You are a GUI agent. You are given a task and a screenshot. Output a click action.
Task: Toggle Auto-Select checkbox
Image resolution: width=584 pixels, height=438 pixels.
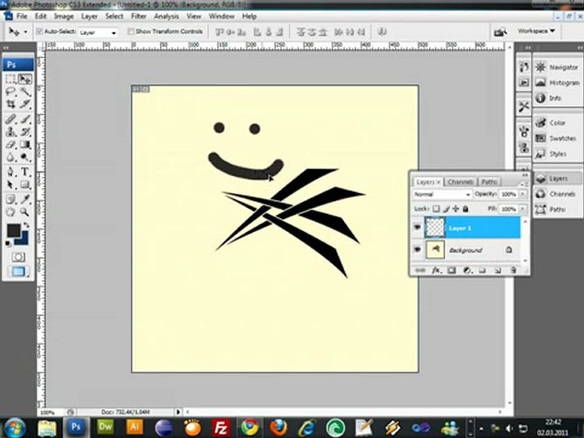pyautogui.click(x=39, y=32)
